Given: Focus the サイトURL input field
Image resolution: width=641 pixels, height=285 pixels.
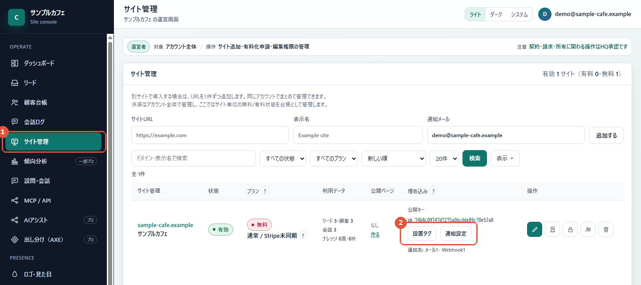Looking at the screenshot, I should (210, 135).
